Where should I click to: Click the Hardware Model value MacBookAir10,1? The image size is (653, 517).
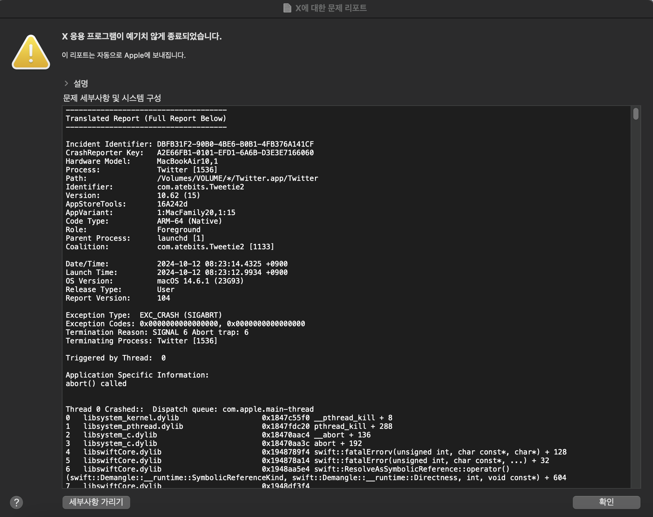(187, 161)
